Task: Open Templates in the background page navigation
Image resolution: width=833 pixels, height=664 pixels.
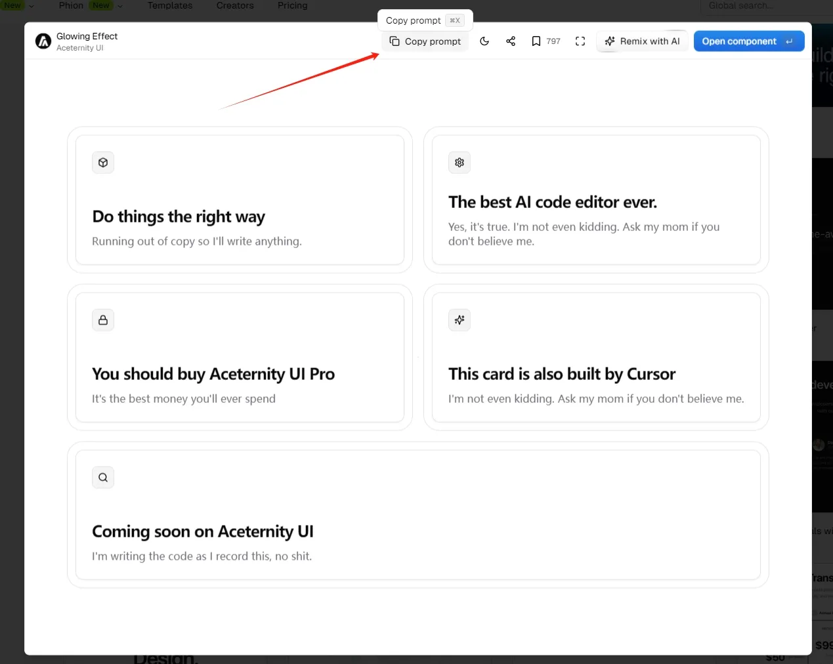Action: pos(170,5)
